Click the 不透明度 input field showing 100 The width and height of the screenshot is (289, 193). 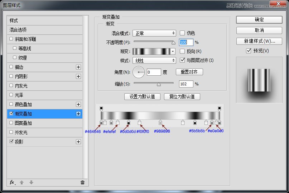(186, 42)
